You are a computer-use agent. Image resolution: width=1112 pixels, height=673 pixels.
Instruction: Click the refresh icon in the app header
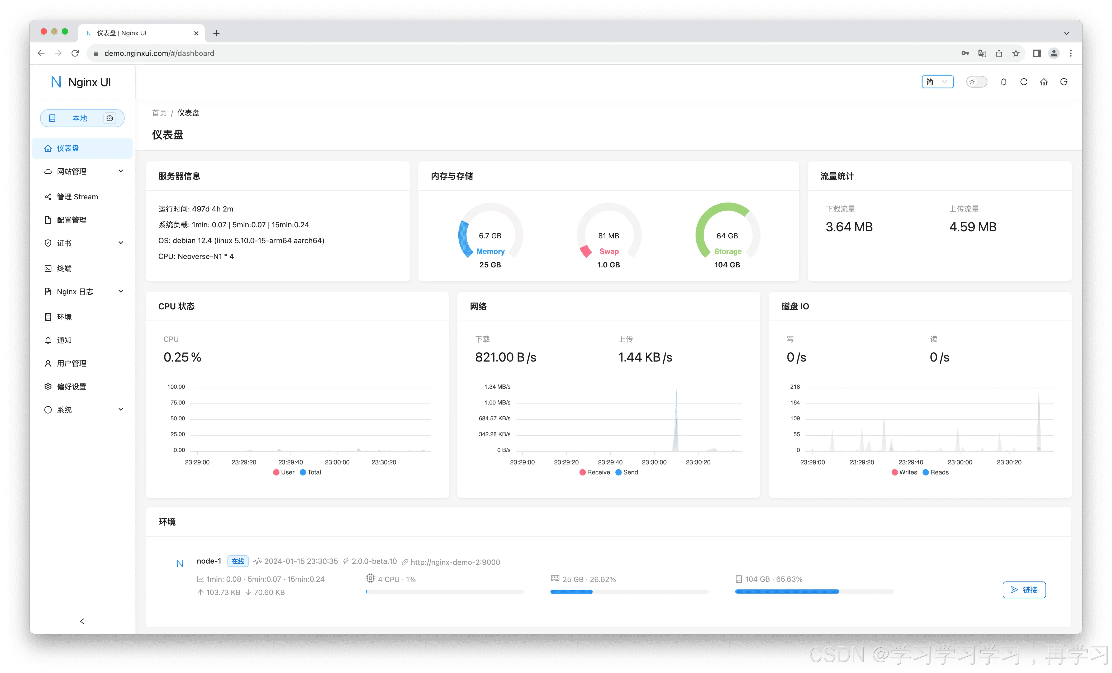pyautogui.click(x=1024, y=82)
